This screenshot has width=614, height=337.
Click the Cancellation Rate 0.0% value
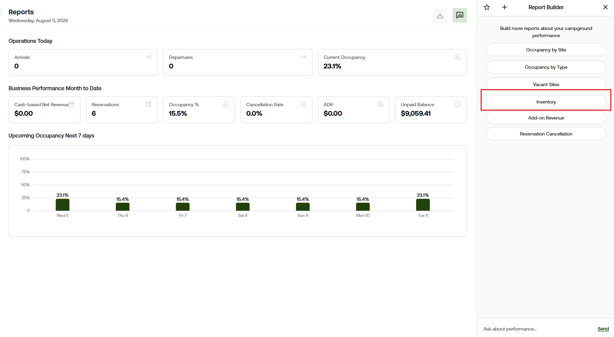click(254, 113)
